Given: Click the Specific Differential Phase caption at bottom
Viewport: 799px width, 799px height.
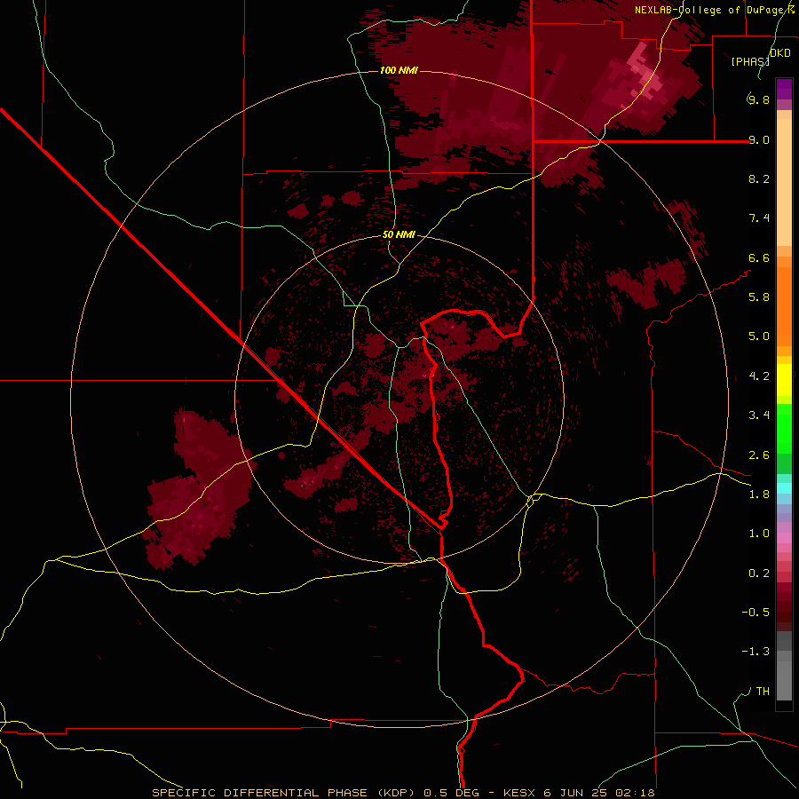Looking at the screenshot, I should [403, 793].
